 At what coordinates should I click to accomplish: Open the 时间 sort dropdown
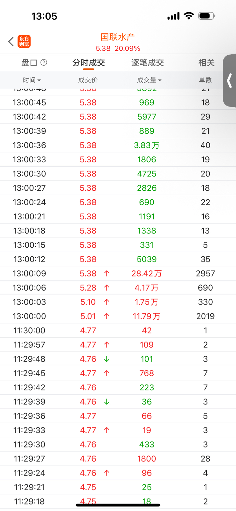point(32,80)
